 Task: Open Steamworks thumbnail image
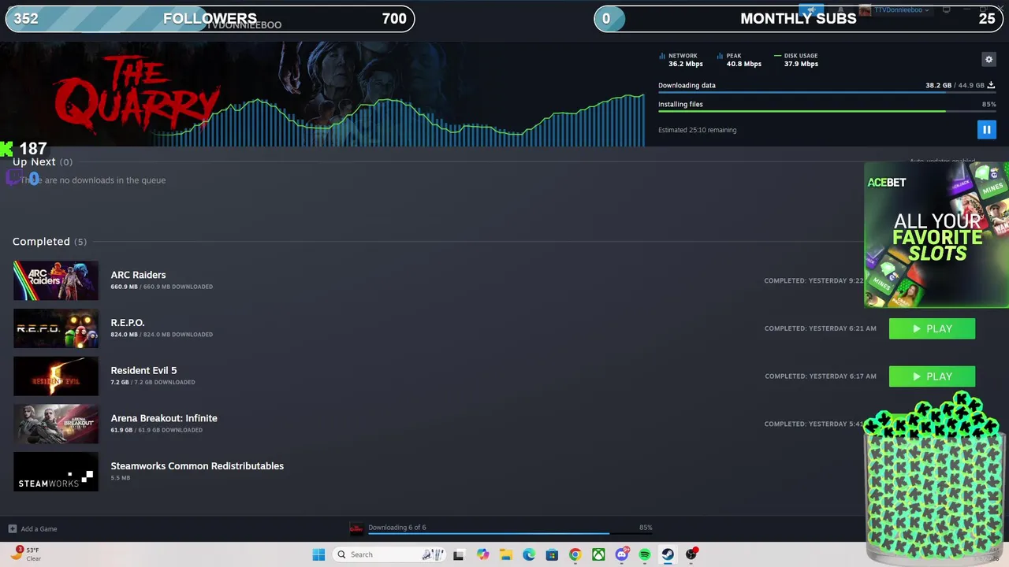pyautogui.click(x=56, y=472)
